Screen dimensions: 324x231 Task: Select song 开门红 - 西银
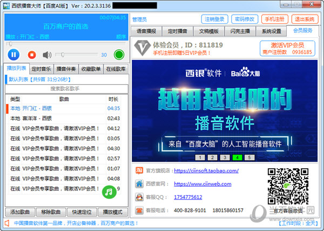coord(64,108)
